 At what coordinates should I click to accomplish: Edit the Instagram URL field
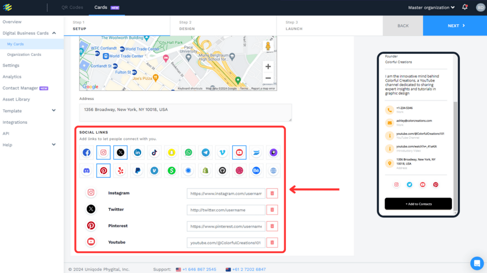coord(226,193)
